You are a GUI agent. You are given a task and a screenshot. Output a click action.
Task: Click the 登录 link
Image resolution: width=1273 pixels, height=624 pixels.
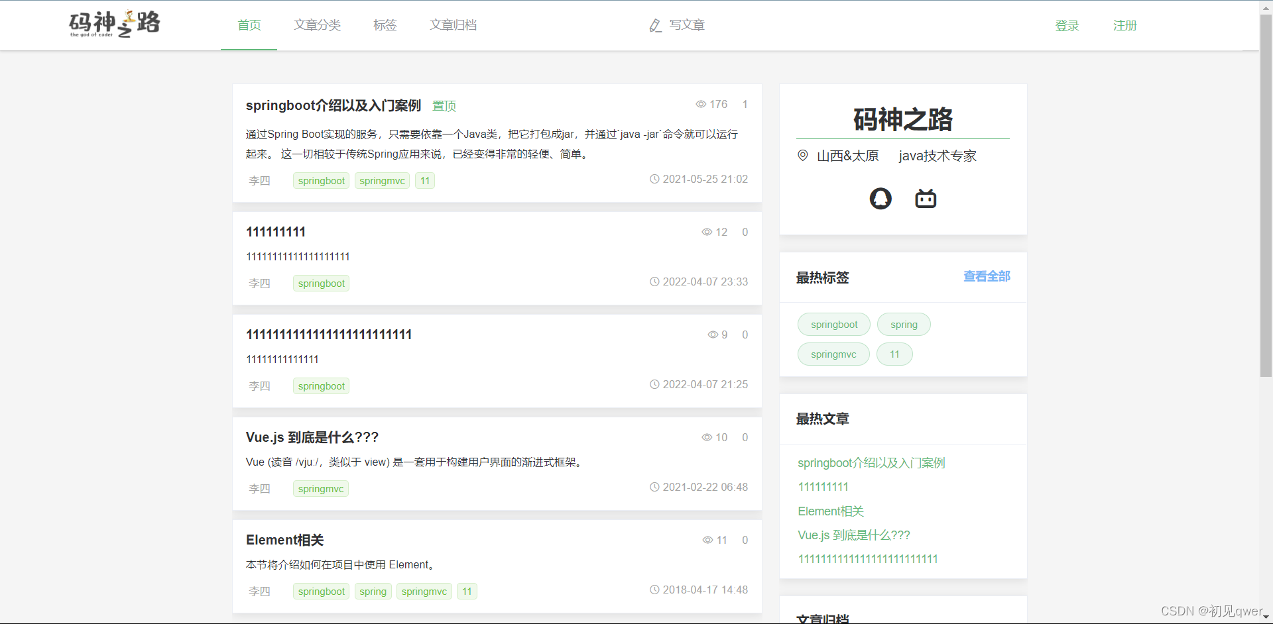point(1067,25)
